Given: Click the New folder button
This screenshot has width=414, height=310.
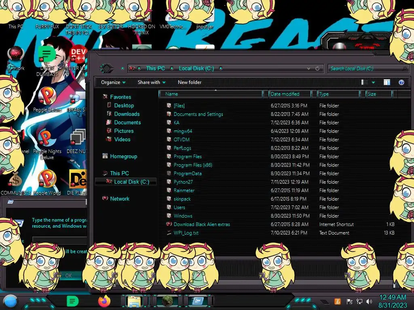Looking at the screenshot, I should tap(190, 82).
